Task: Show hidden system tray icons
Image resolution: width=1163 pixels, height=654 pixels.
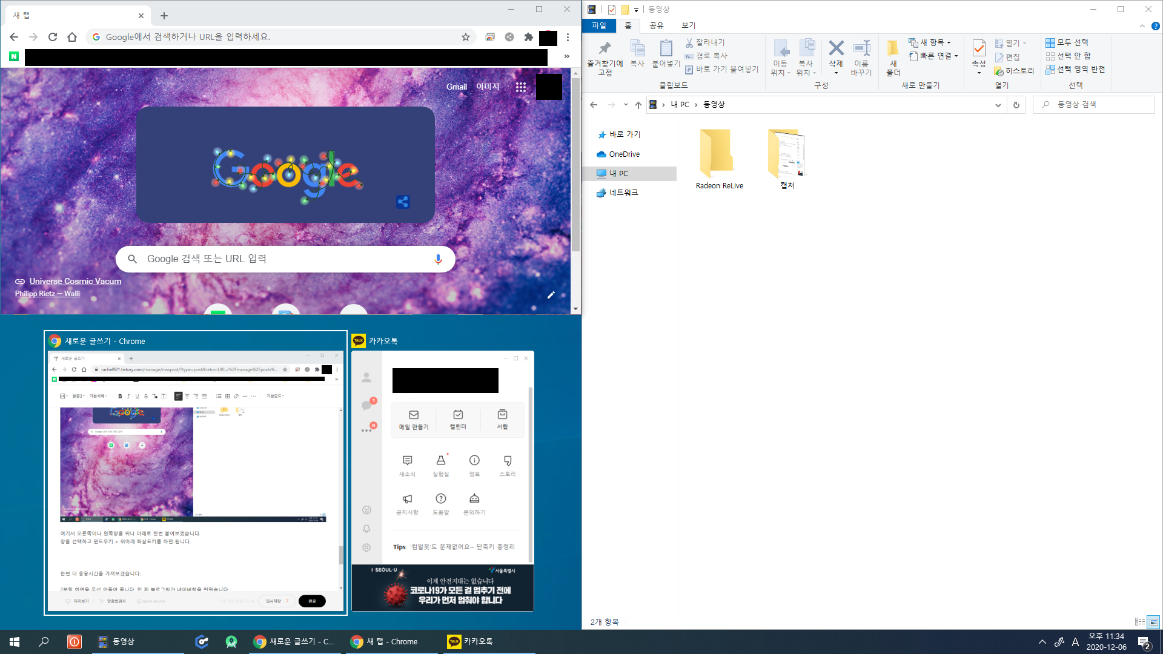Action: point(1042,642)
